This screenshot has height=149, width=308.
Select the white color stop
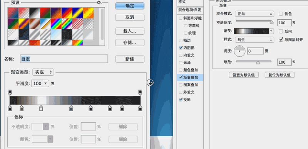(41, 108)
